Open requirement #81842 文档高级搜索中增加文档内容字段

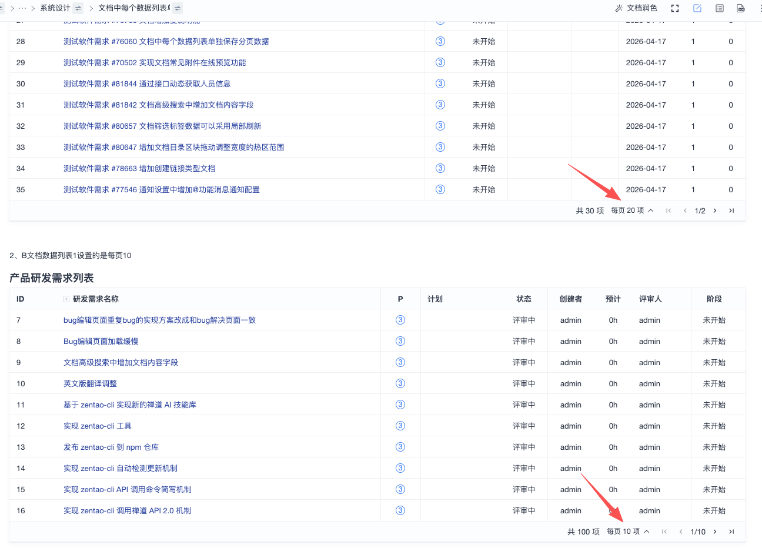(x=159, y=105)
